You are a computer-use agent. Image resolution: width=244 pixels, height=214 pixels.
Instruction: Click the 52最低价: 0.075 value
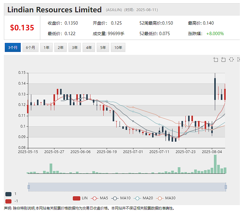(154, 34)
